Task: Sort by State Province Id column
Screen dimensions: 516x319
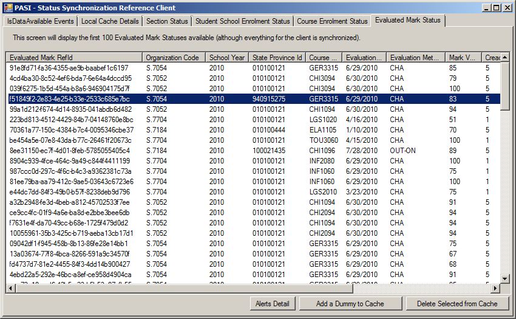Action: click(x=277, y=58)
